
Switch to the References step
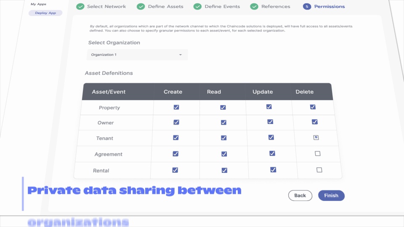(276, 6)
